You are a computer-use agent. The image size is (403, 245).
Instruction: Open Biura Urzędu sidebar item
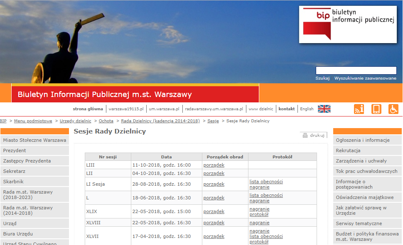pos(35,234)
